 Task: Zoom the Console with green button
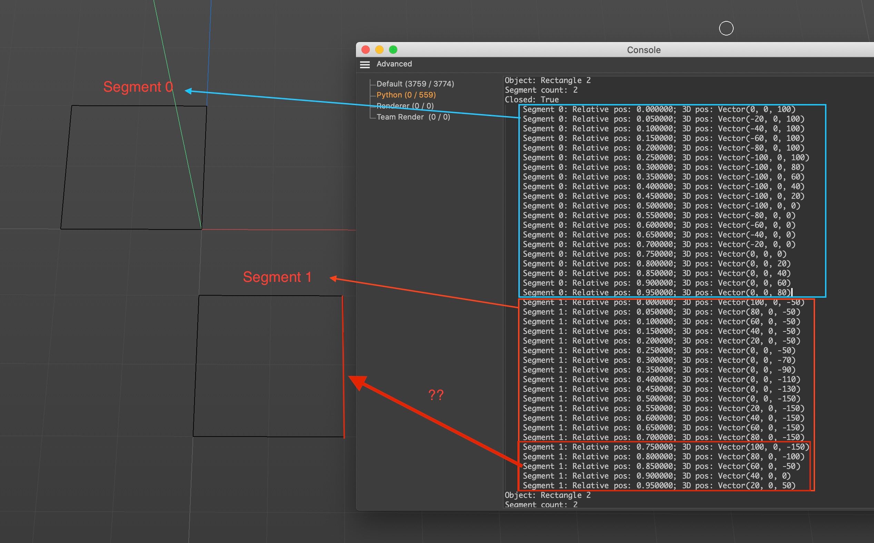(x=393, y=50)
